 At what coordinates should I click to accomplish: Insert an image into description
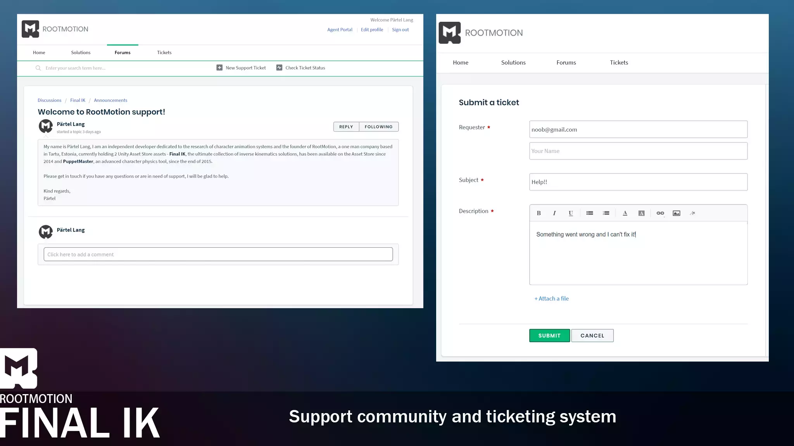(677, 213)
